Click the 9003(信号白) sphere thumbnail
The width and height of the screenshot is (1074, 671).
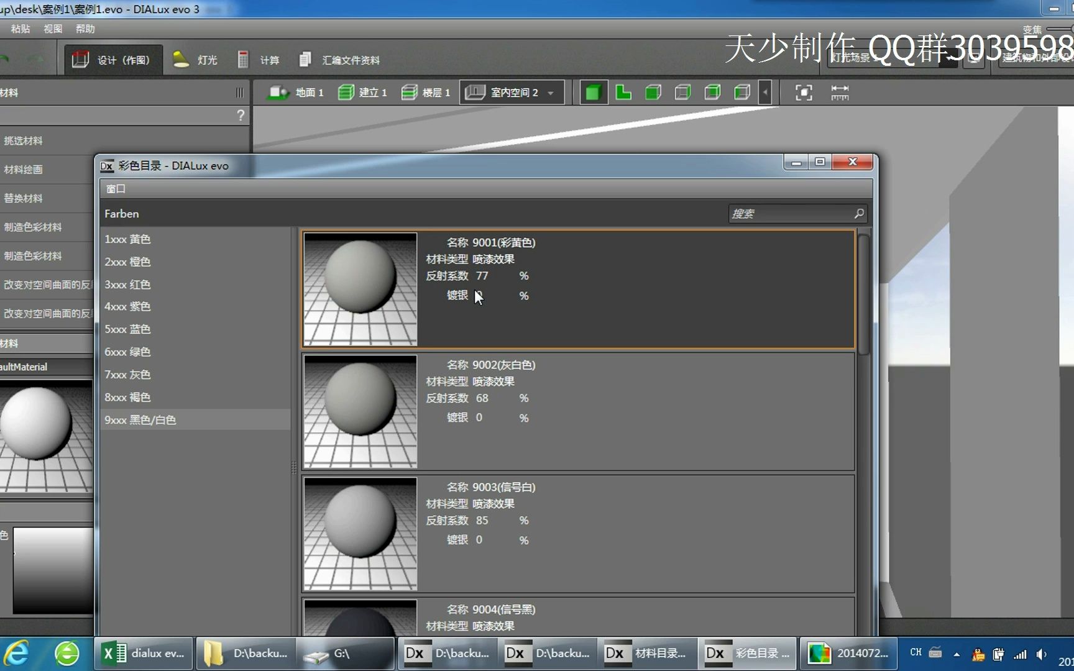tap(360, 534)
